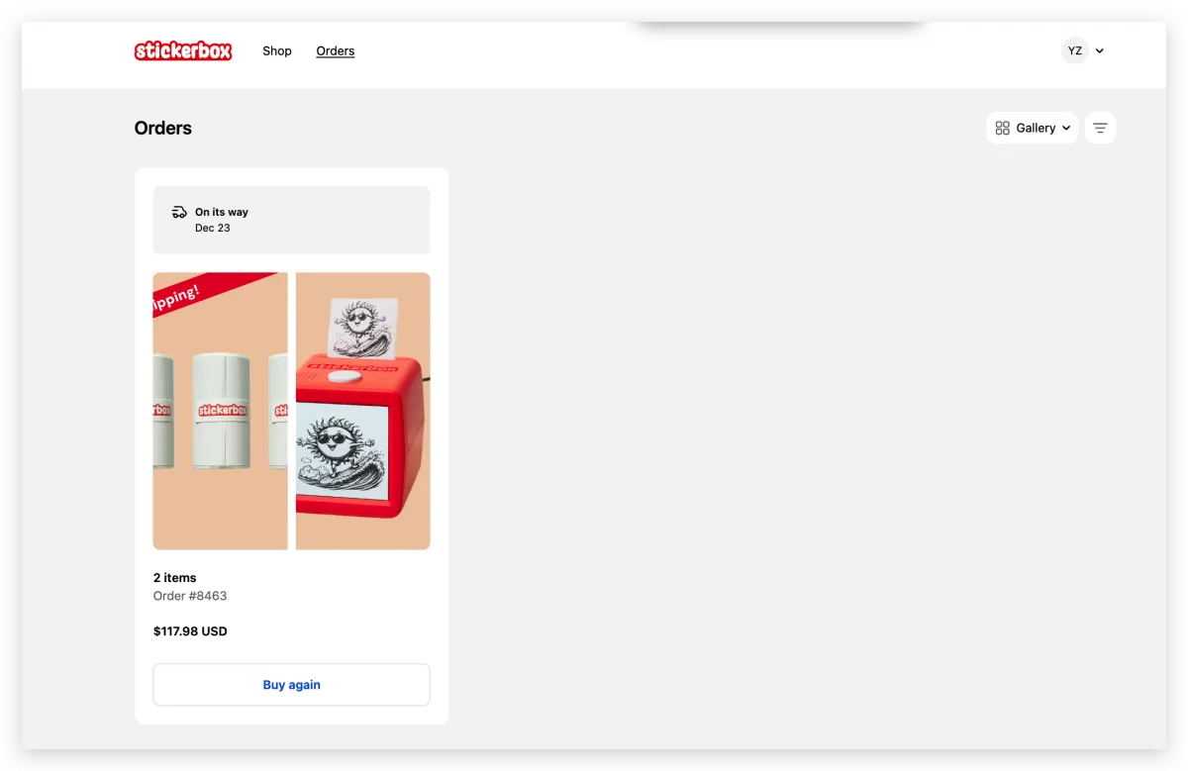Expand the chevron beside Gallery
Viewport: 1188px width, 771px height.
point(1066,129)
